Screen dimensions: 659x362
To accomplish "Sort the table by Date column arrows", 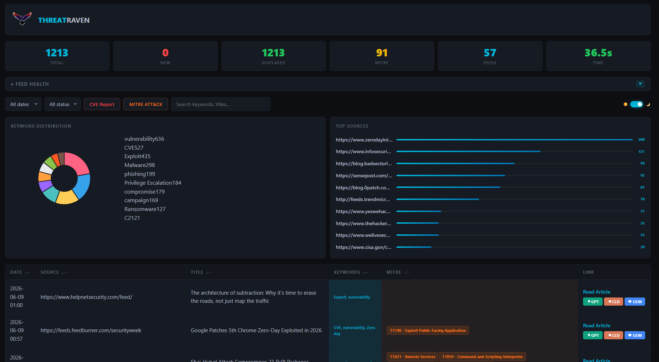I will click(27, 273).
